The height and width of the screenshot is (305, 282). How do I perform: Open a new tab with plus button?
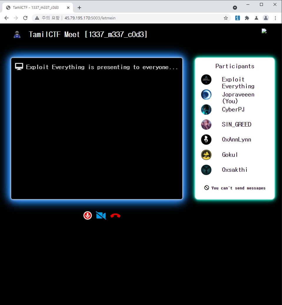(x=79, y=8)
